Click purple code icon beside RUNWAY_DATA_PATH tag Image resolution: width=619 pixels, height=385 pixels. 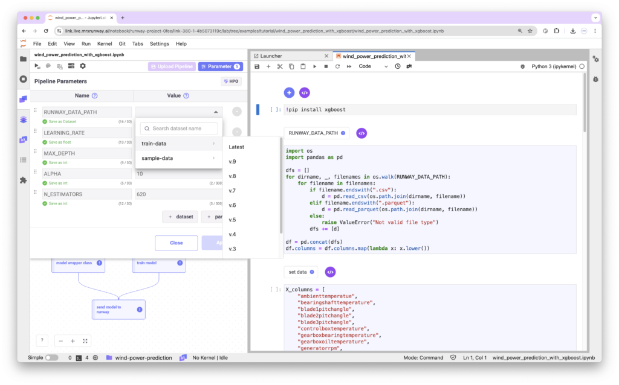[361, 133]
